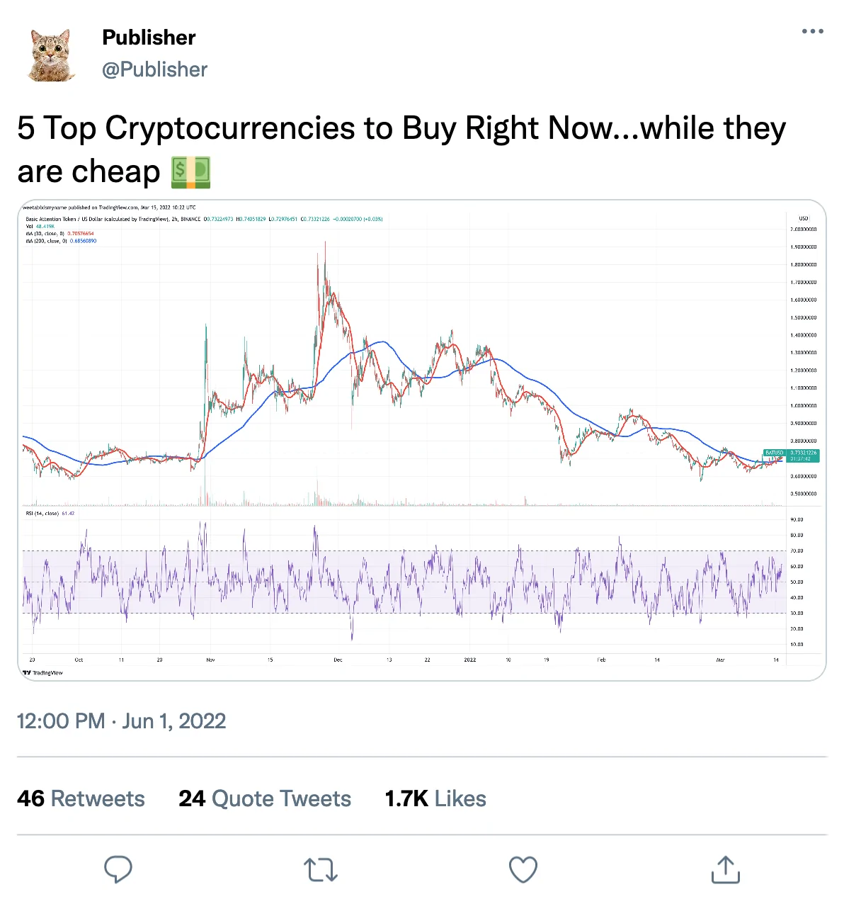Click the money emoji in the tweet text
This screenshot has width=844, height=921.
(191, 172)
